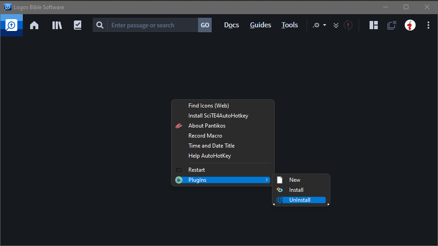Choose New in PlugIns submenu
The height and width of the screenshot is (246, 438).
click(301, 180)
